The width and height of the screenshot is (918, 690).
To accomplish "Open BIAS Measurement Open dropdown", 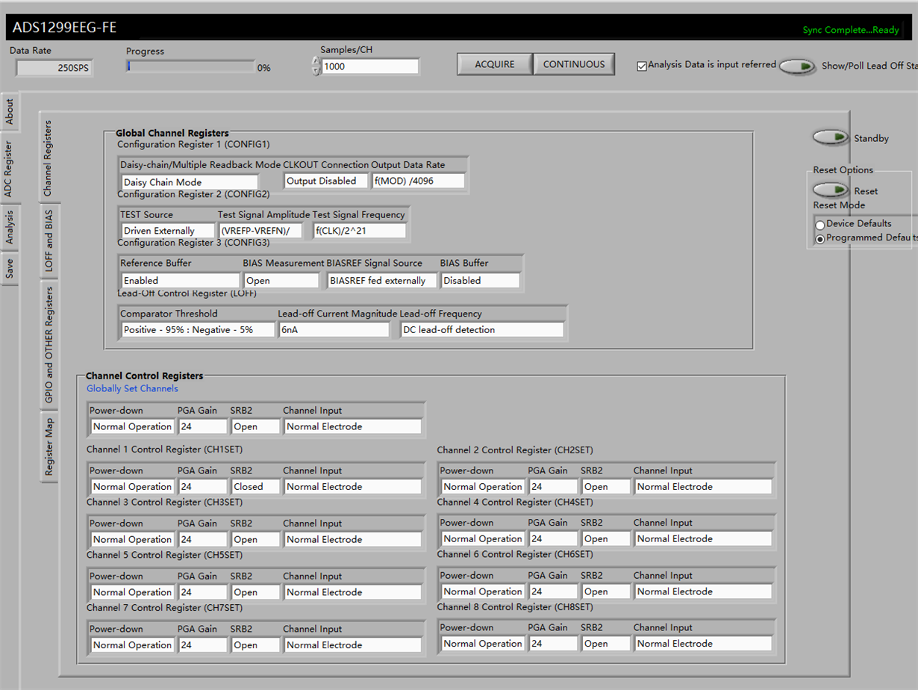I will pos(281,281).
